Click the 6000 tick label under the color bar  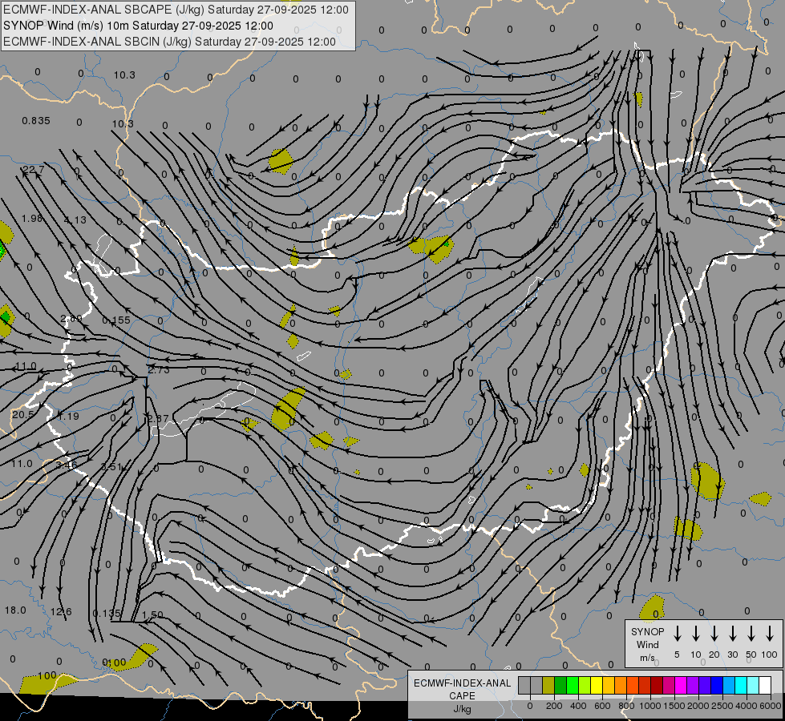(771, 706)
